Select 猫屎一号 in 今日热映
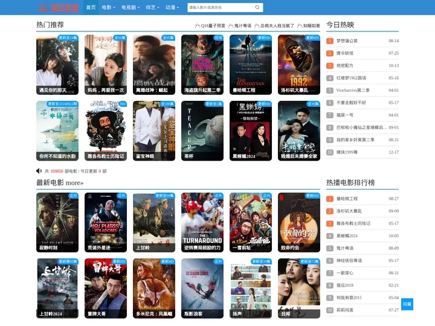The image size is (435, 326). 344,115
